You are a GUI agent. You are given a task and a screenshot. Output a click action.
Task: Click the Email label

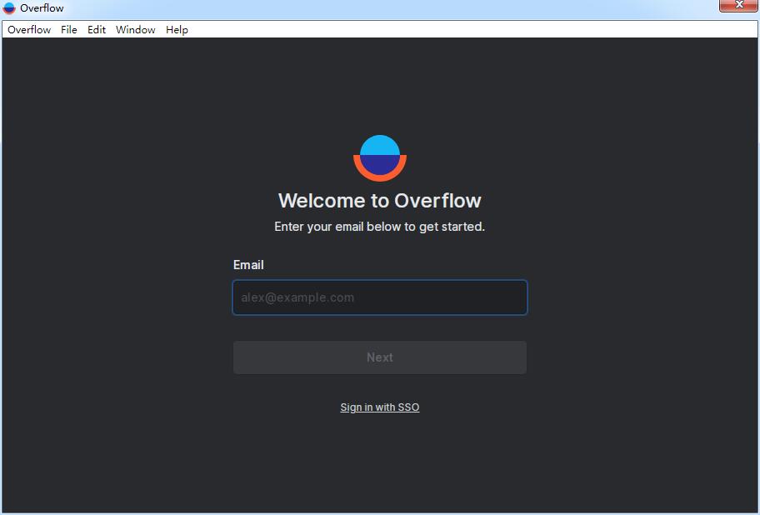[248, 265]
